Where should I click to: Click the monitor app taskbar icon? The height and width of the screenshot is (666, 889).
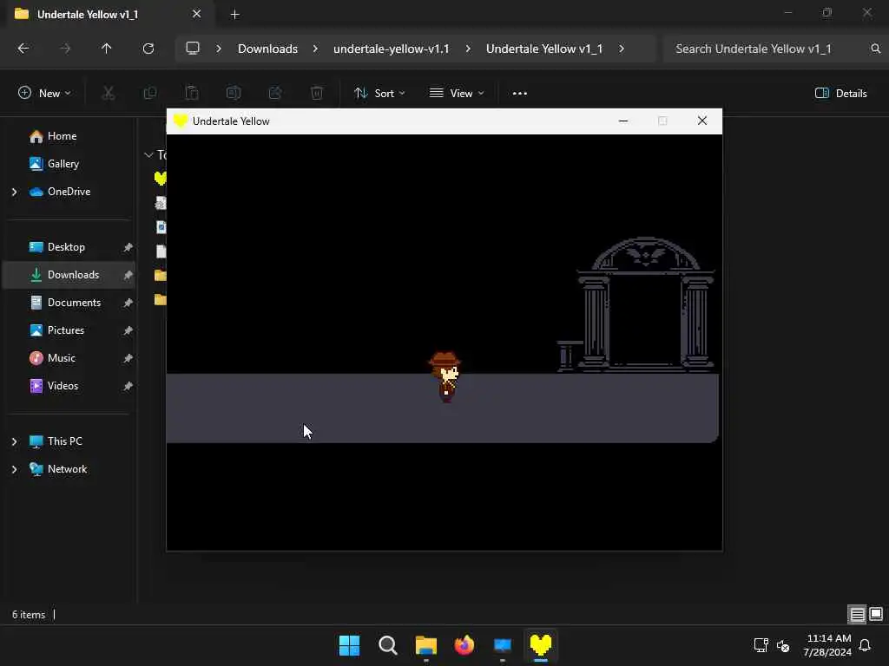pyautogui.click(x=503, y=645)
